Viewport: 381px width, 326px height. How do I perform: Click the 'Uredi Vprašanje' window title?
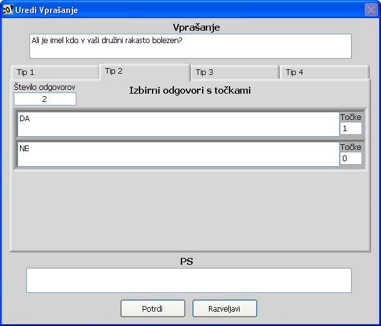(x=46, y=11)
